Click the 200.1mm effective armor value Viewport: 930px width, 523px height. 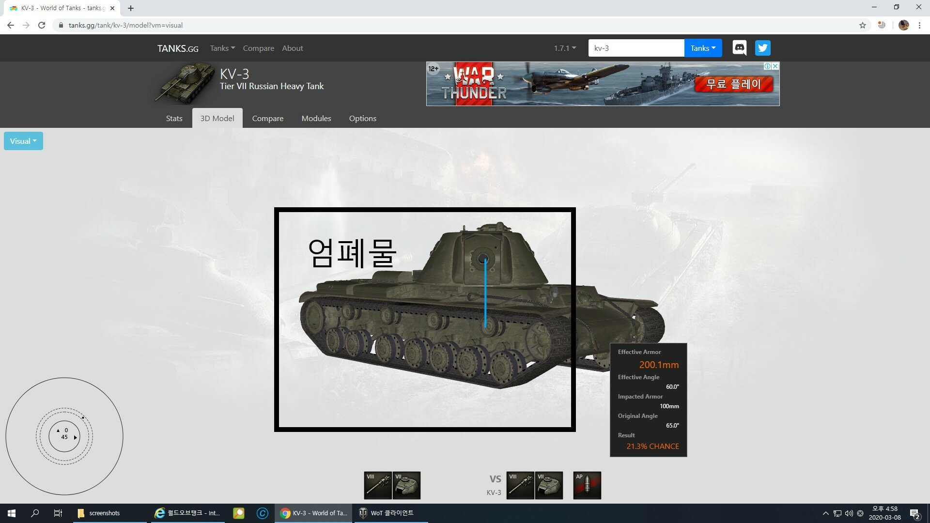(x=659, y=365)
